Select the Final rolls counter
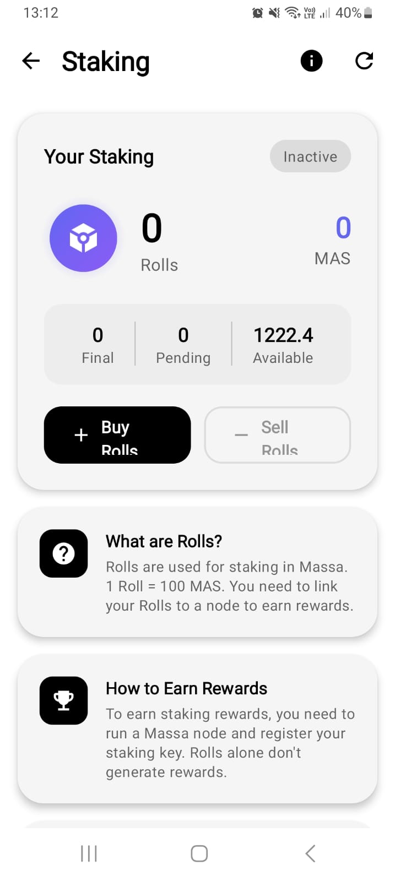 [98, 344]
